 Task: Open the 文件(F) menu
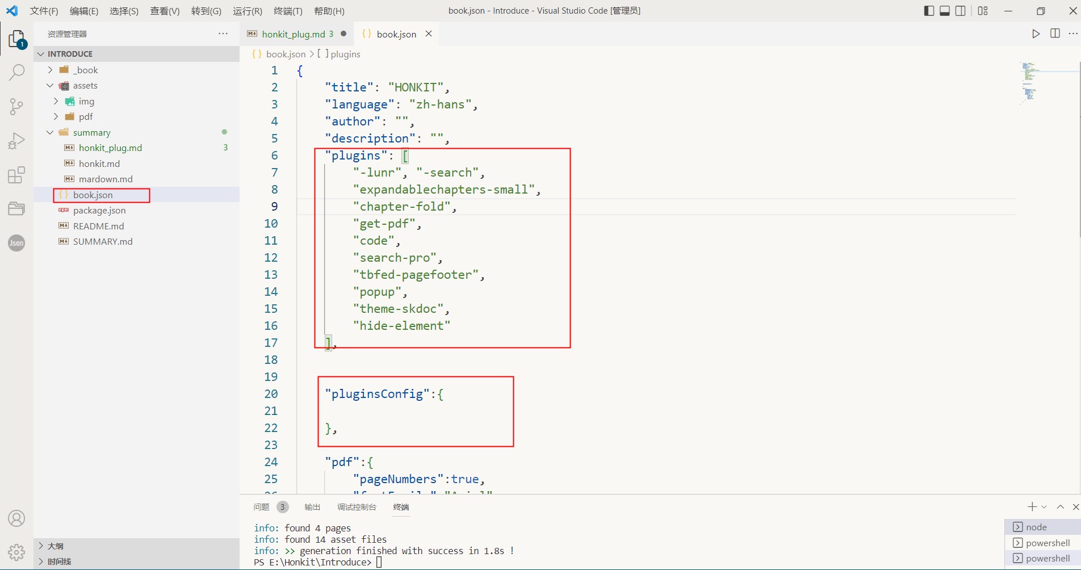(x=44, y=11)
